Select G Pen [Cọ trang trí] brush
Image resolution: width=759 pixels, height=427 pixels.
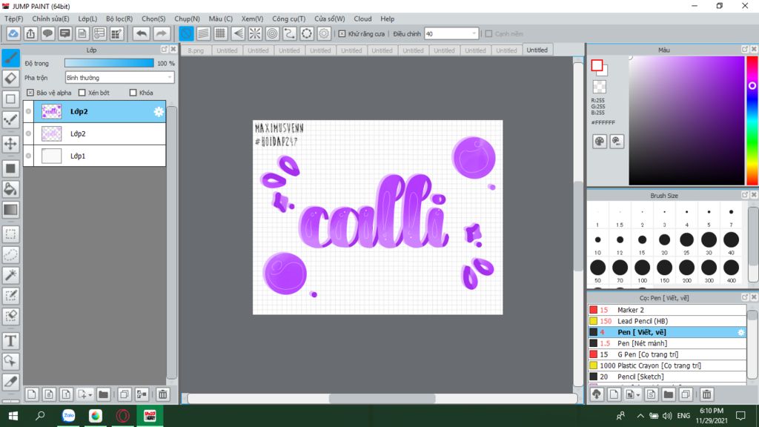(667, 354)
